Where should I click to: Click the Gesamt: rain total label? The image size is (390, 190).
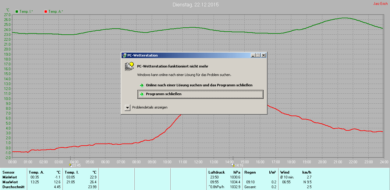point(250,187)
